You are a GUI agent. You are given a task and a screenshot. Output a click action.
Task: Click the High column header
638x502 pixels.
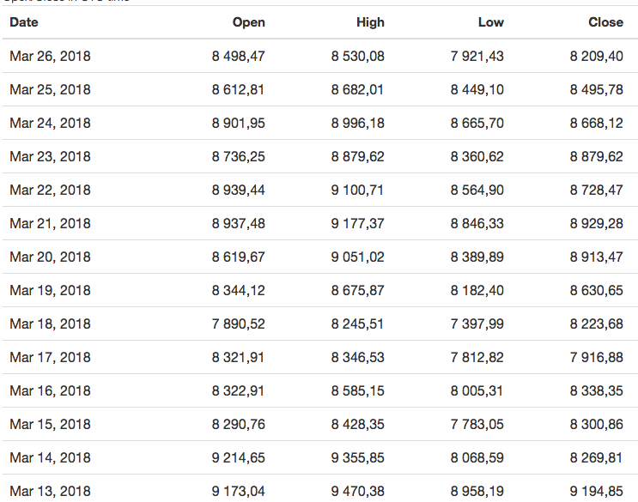click(x=370, y=22)
